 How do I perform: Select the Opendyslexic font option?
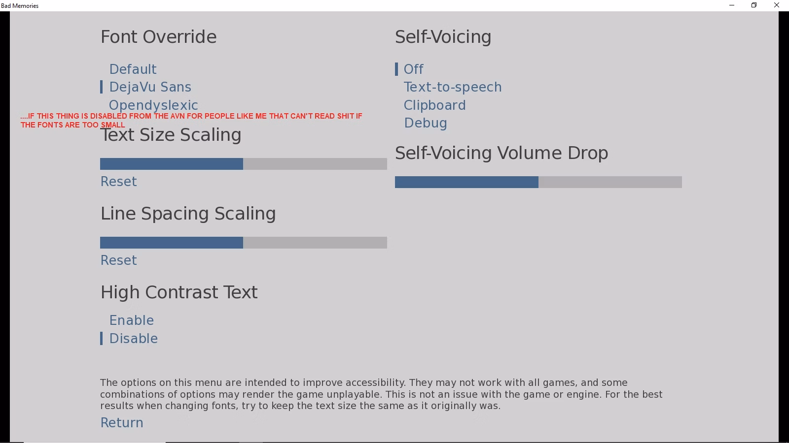pyautogui.click(x=153, y=105)
